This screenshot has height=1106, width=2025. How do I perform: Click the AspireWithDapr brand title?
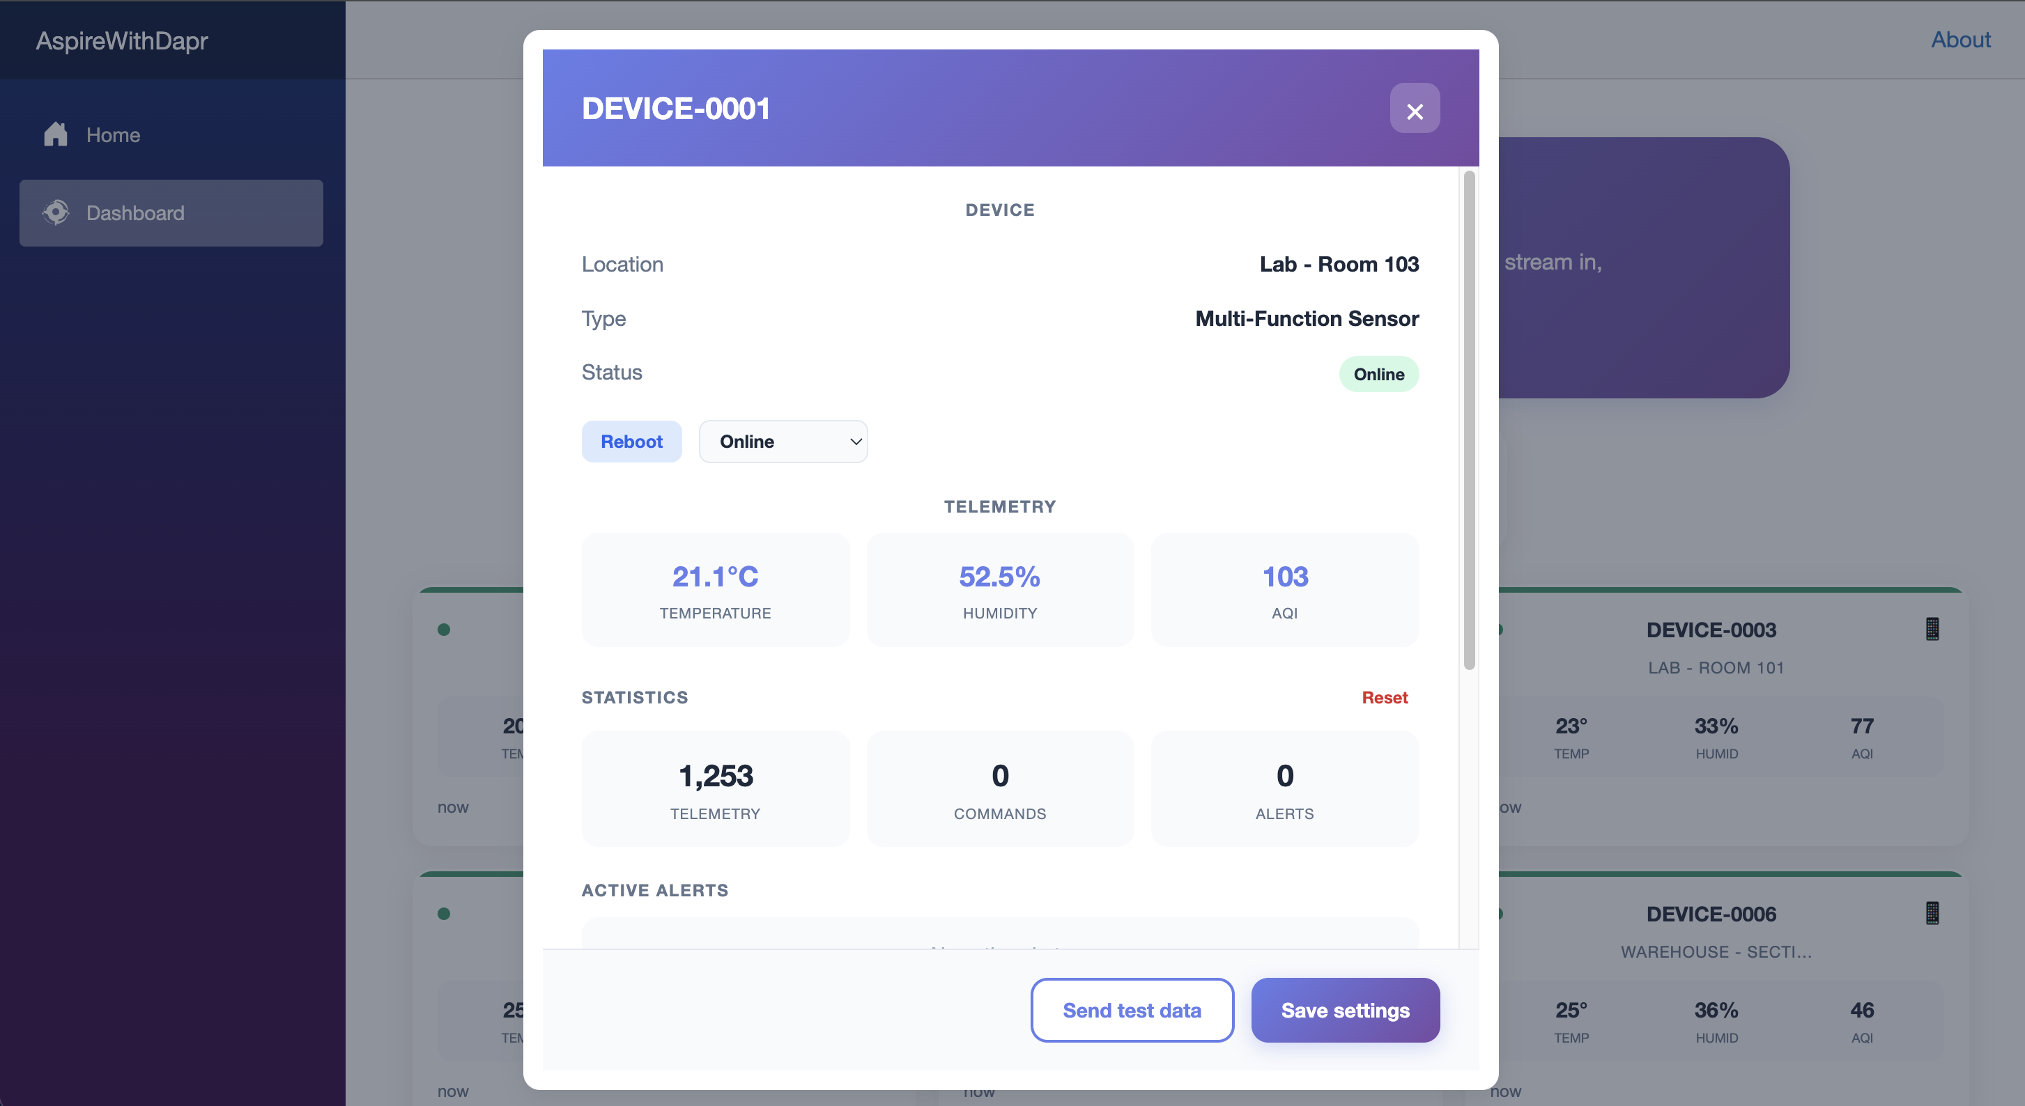(x=122, y=41)
